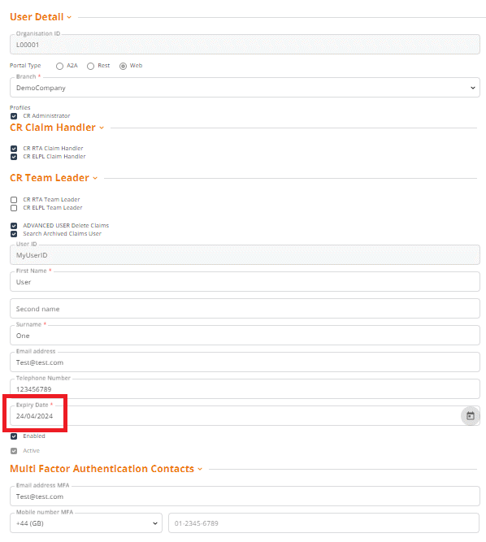Open the Branch dropdown

tap(245, 88)
